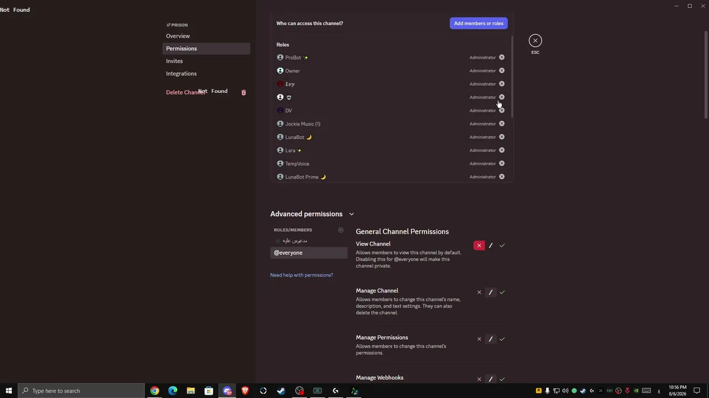
Task: Remove the Owner role with its X icon
Action: point(502,71)
